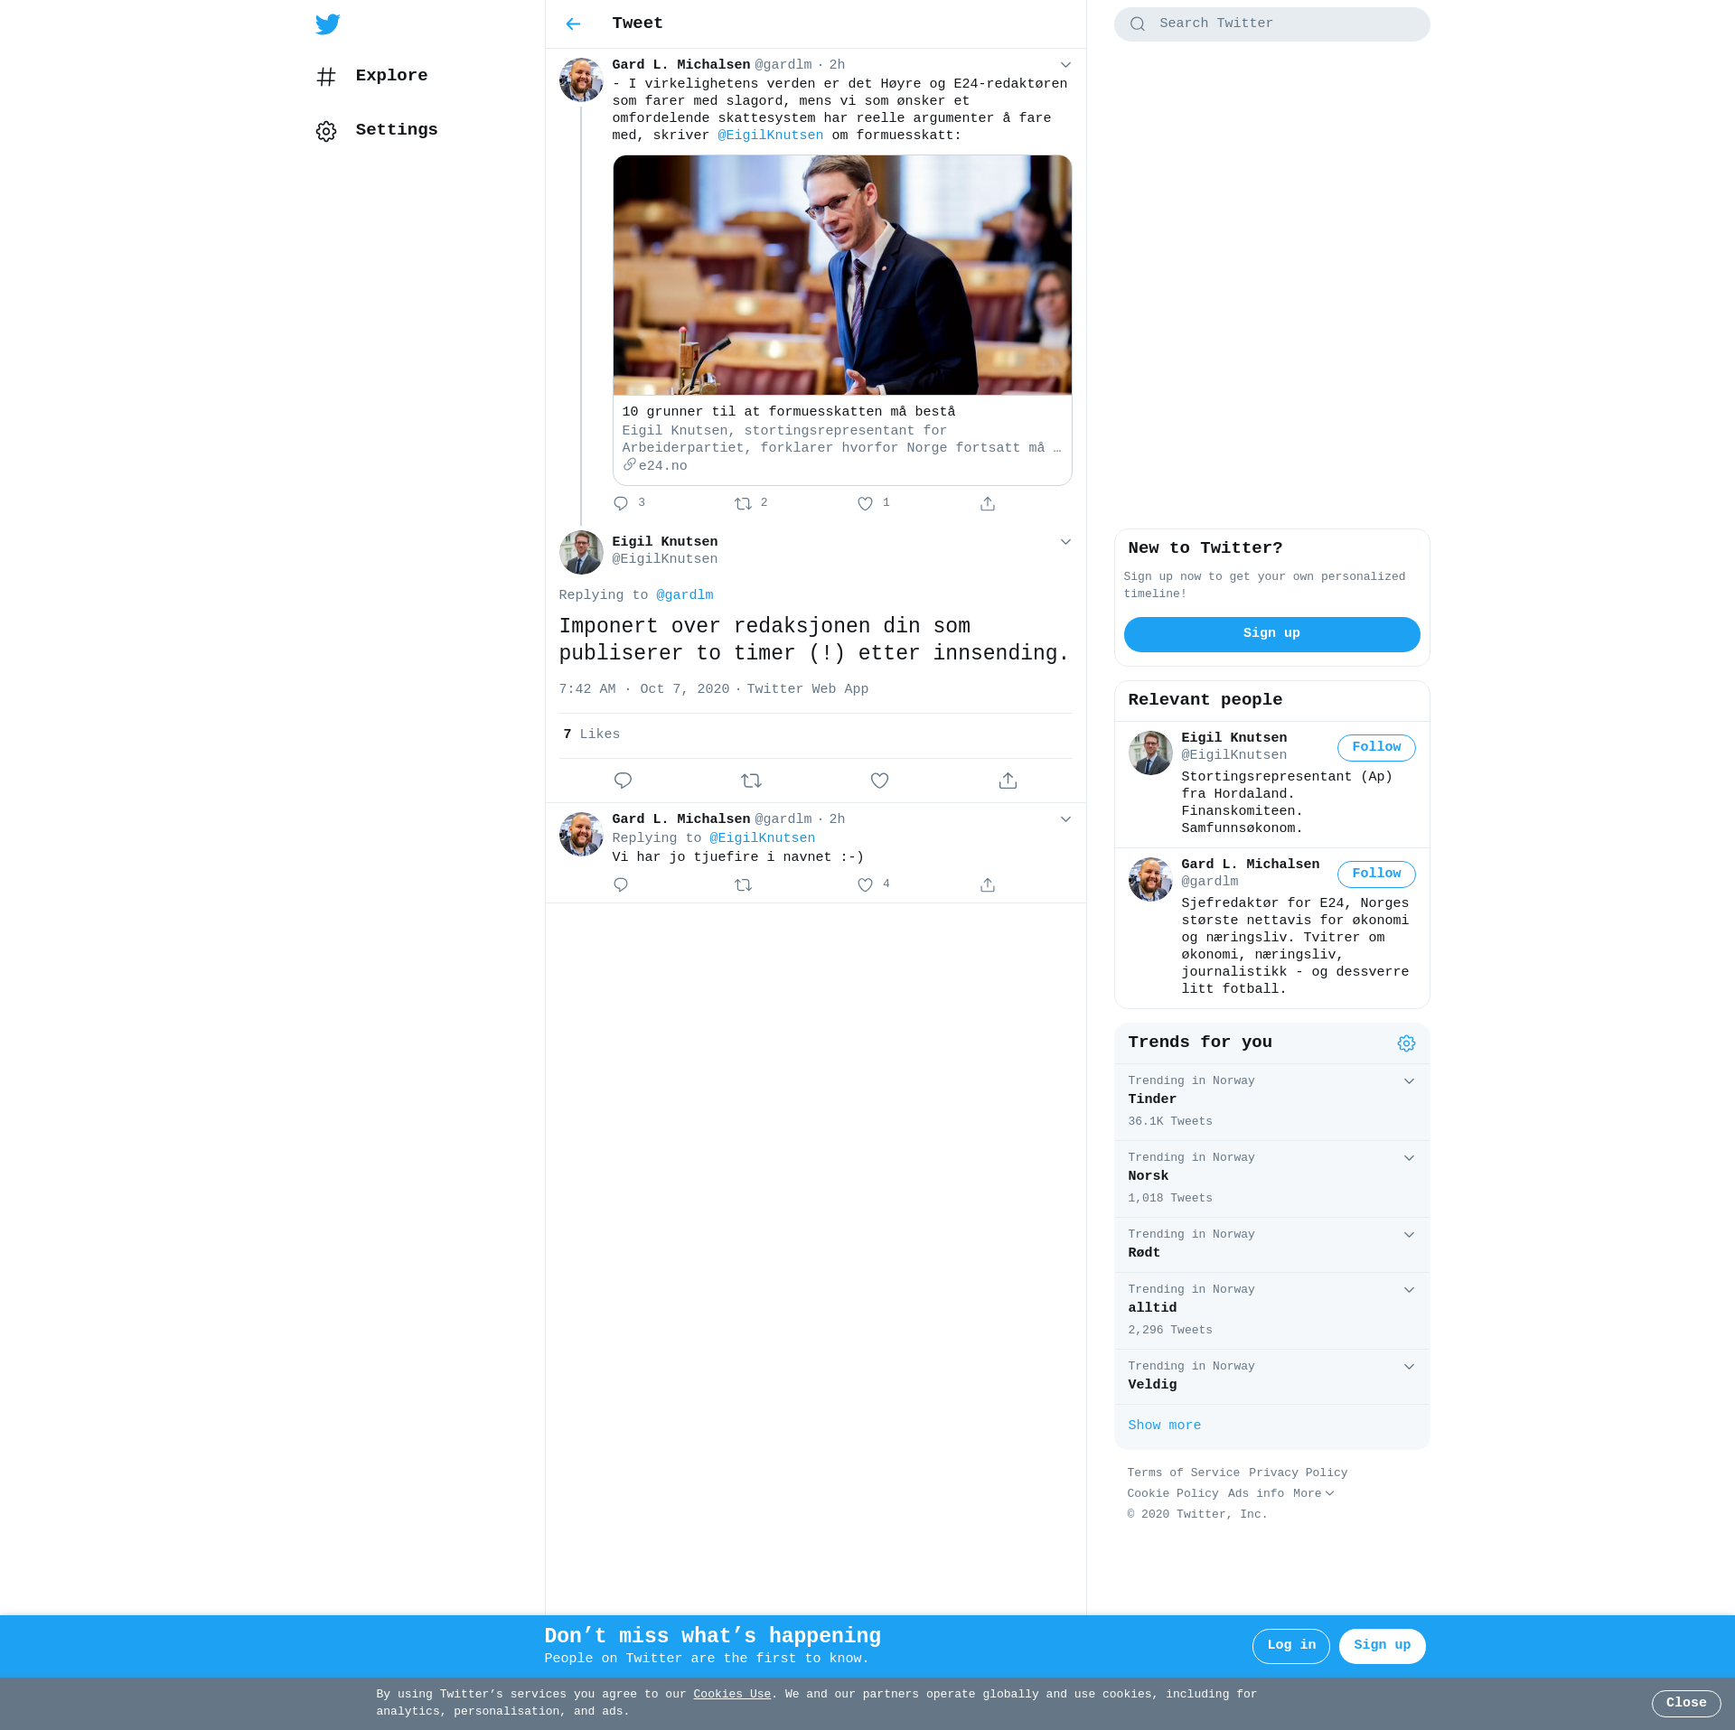This screenshot has width=1735, height=1730.
Task: Select Settings in navigation
Action: click(397, 130)
